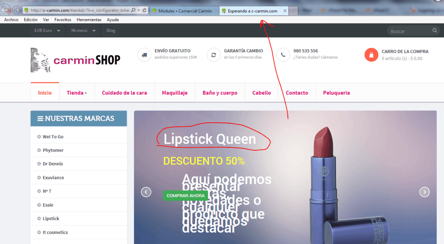The height and width of the screenshot is (244, 444).
Task: Open the Herramientas menu
Action: point(89,19)
